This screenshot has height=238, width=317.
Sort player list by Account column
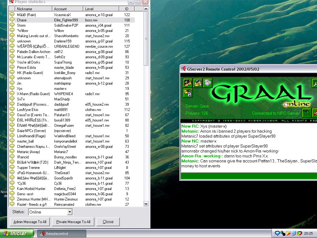67,9
